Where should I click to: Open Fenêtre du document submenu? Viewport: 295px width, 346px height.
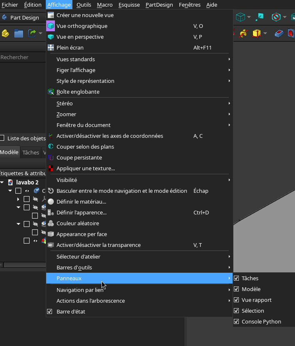[x=139, y=125]
